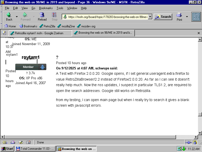This screenshot has width=202, height=152.
Task: Click the vertical scrollbar thumb
Action: (200, 115)
